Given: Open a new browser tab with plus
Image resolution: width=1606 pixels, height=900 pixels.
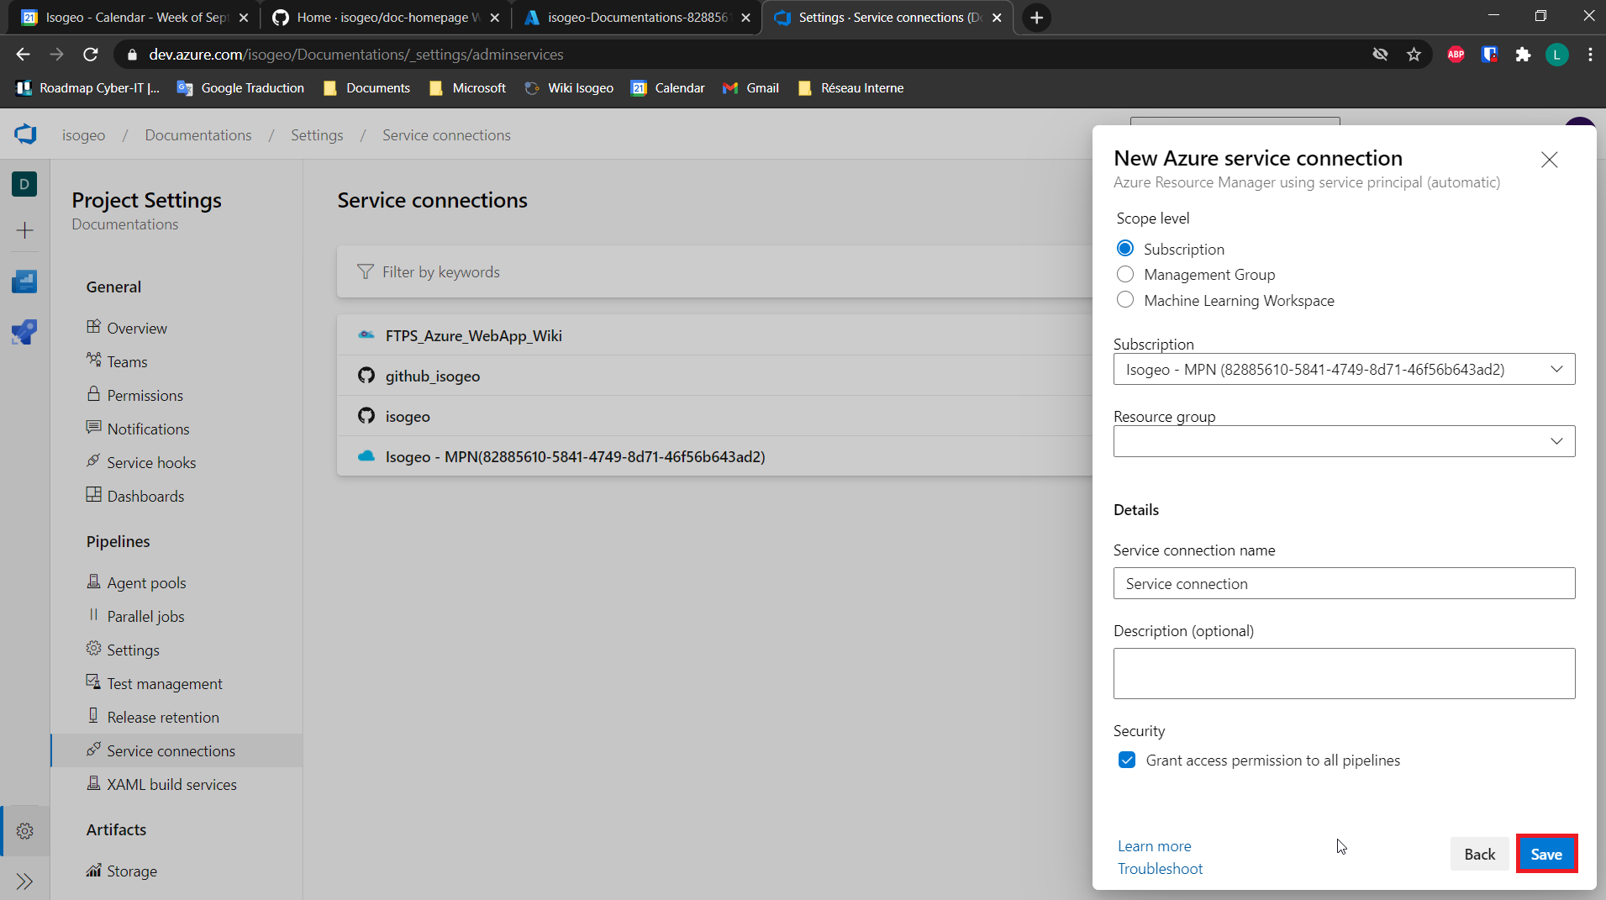Looking at the screenshot, I should pos(1036,18).
